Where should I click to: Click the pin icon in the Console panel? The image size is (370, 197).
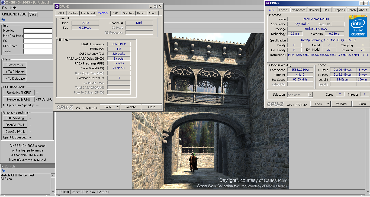[3, 171]
